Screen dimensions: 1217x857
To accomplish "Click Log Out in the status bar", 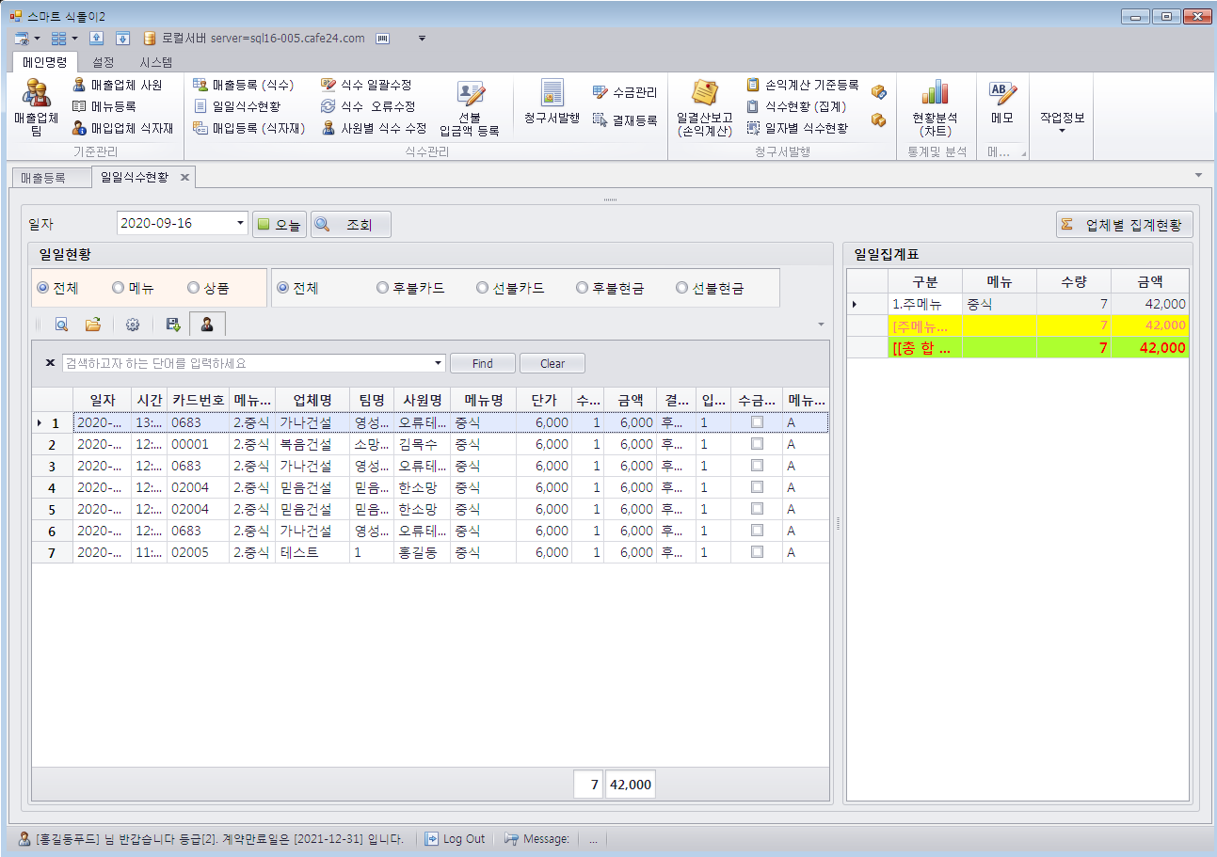I will coord(456,839).
